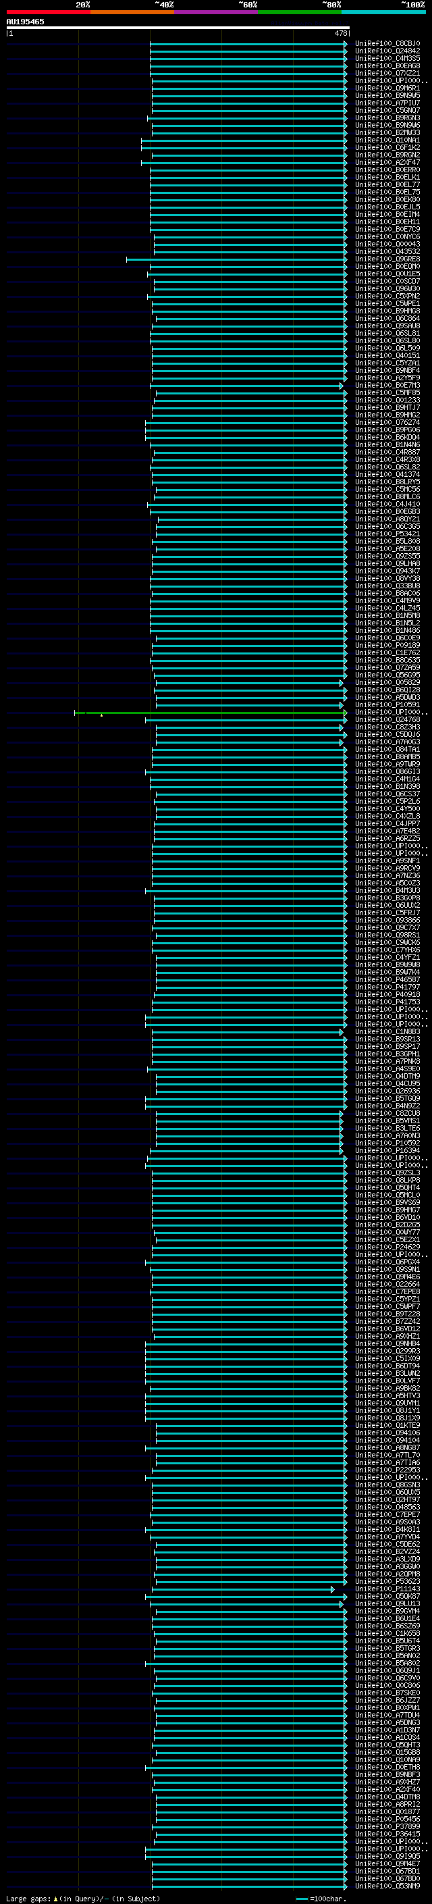Click the green ~80% identity legend segment
Screen dimensions: 432x1904
[300, 12]
